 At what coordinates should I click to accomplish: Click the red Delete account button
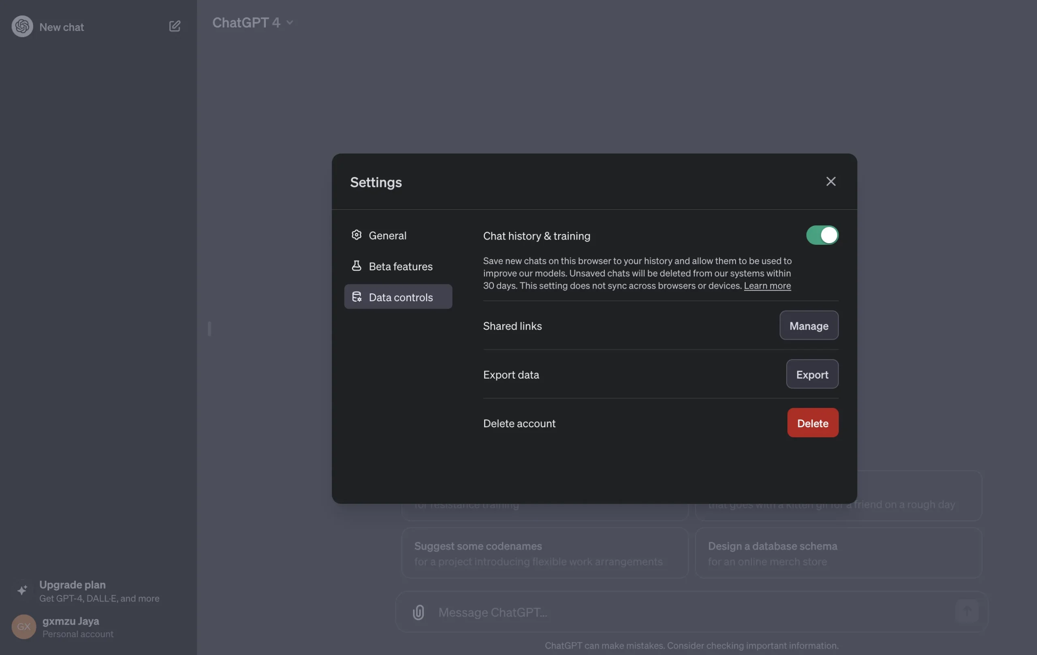tap(812, 423)
